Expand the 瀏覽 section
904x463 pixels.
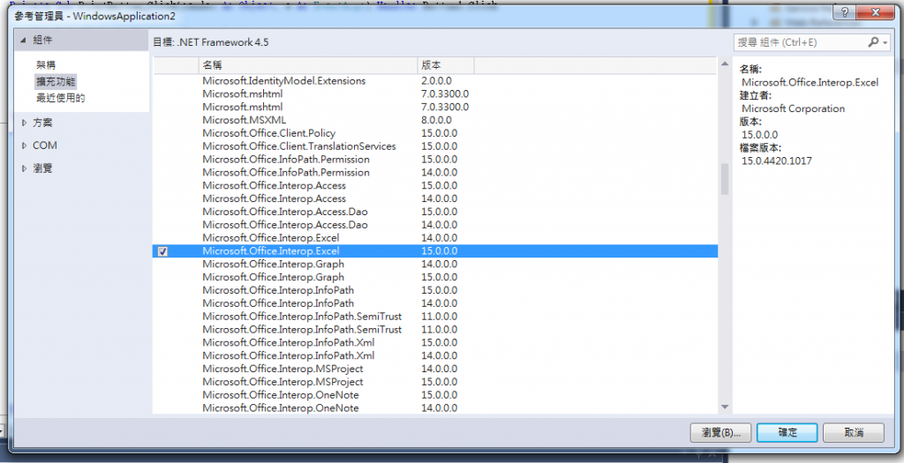(24, 168)
